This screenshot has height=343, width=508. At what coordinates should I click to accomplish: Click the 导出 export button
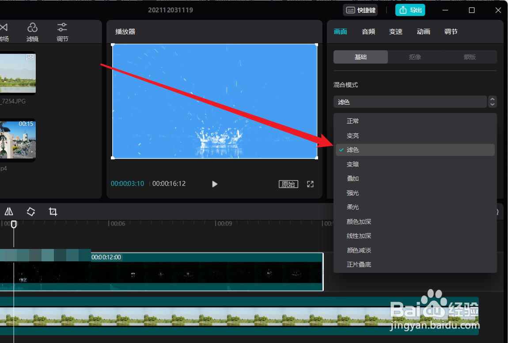coord(410,10)
